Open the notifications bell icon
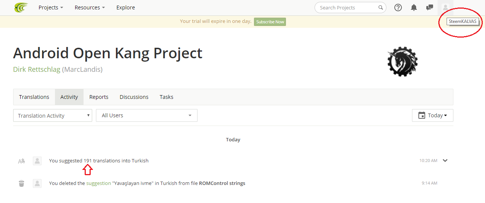This screenshot has width=485, height=203. pos(414,8)
